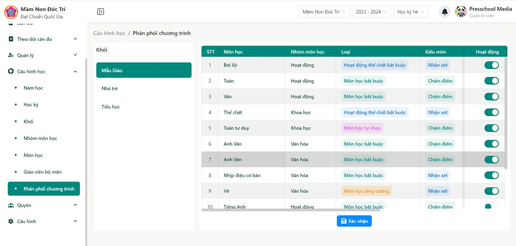Click the Theo dõi cân đo sidebar icon
The width and height of the screenshot is (516, 246).
[11, 39]
